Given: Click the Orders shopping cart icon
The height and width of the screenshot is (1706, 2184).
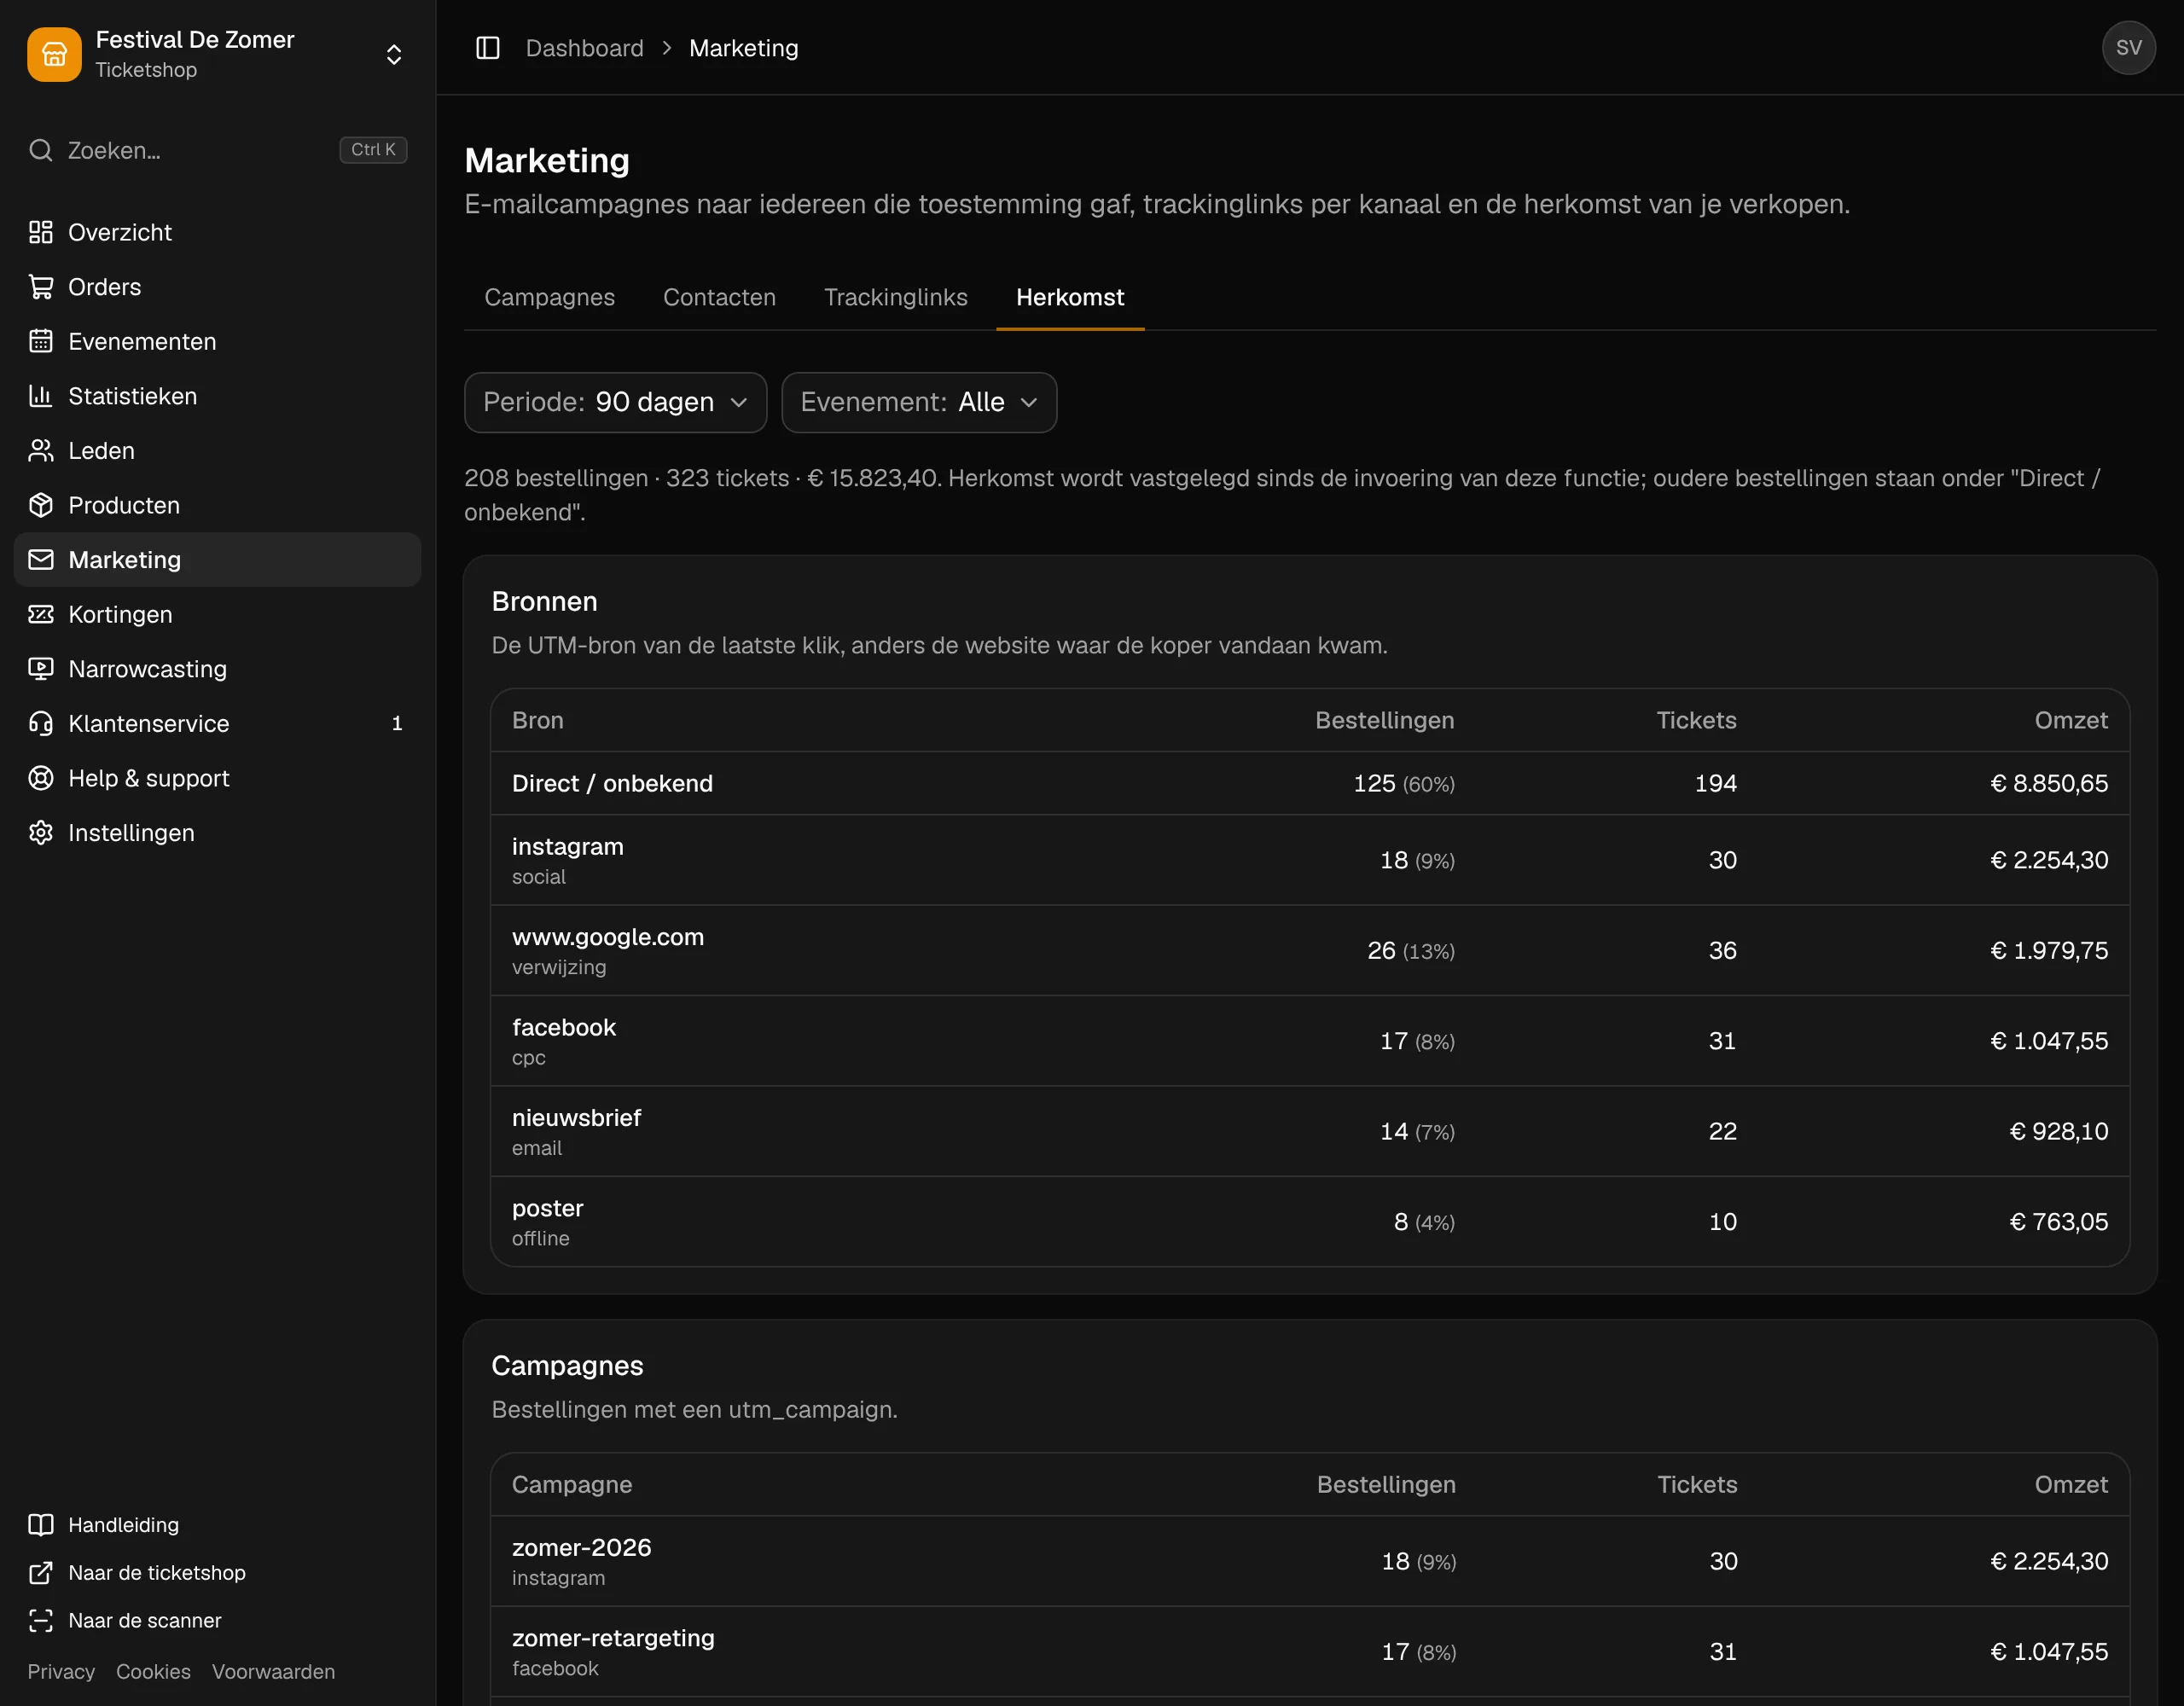Looking at the screenshot, I should [41, 287].
